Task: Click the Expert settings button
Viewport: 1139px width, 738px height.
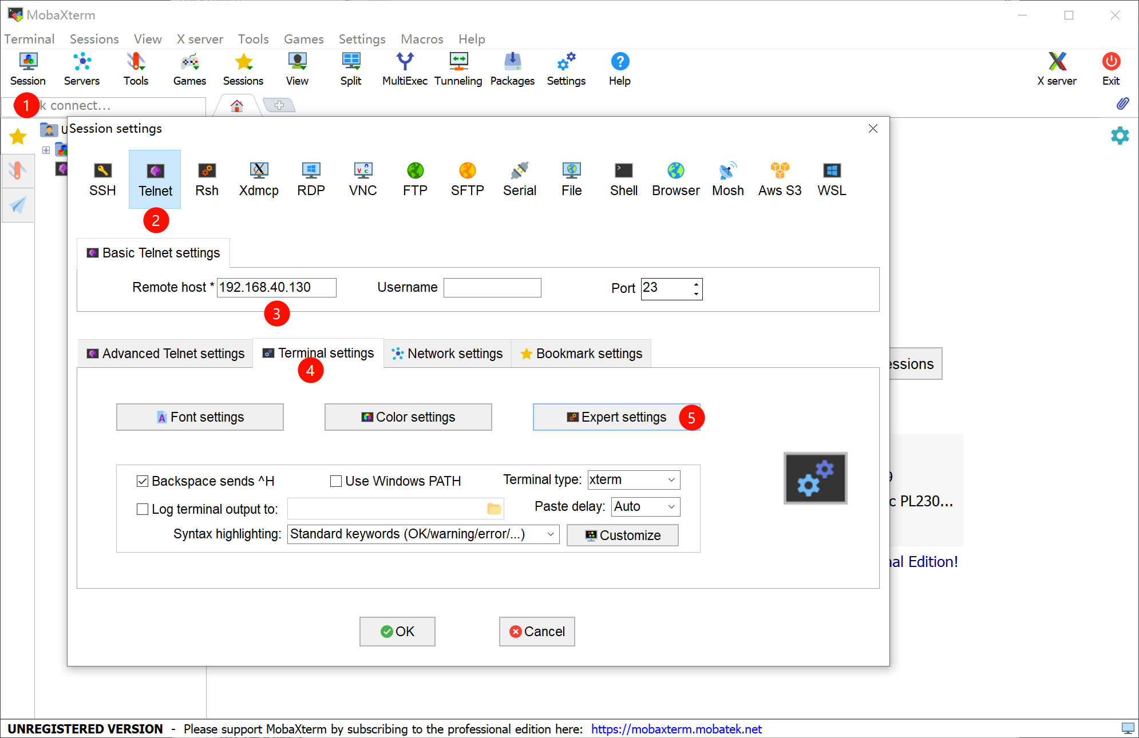Action: tap(616, 417)
